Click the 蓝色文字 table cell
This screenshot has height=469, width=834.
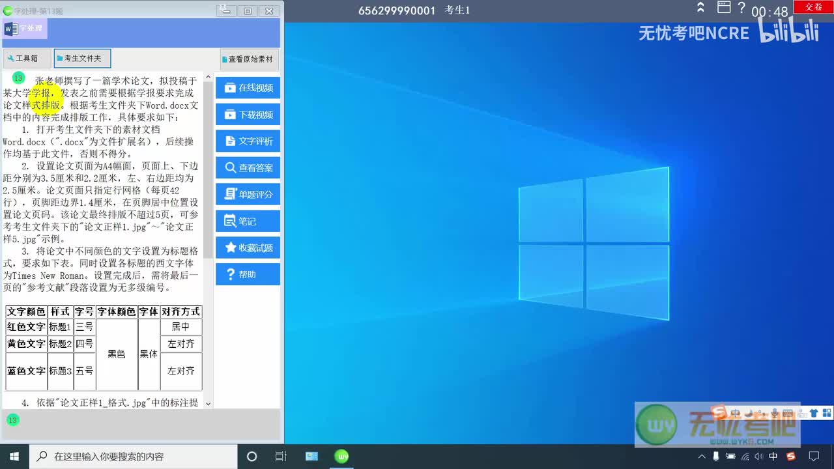(x=26, y=371)
